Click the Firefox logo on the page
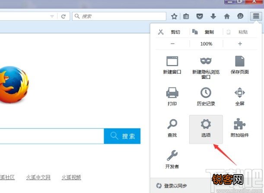The height and width of the screenshot is (193, 264). click(14, 85)
